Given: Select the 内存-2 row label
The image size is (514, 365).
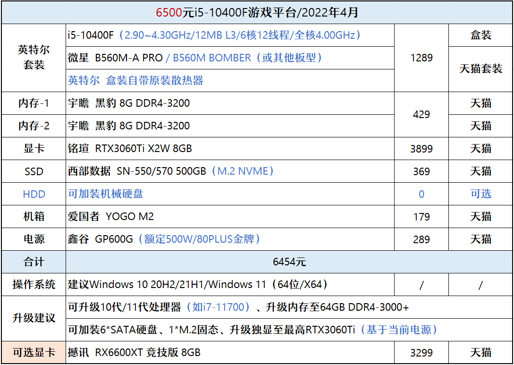Looking at the screenshot, I should 34,126.
